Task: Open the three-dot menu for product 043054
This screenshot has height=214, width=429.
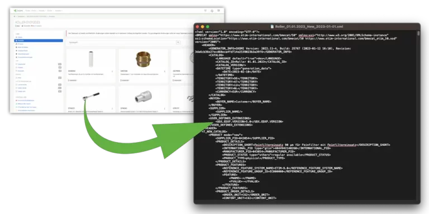Action: pyautogui.click(x=112, y=71)
